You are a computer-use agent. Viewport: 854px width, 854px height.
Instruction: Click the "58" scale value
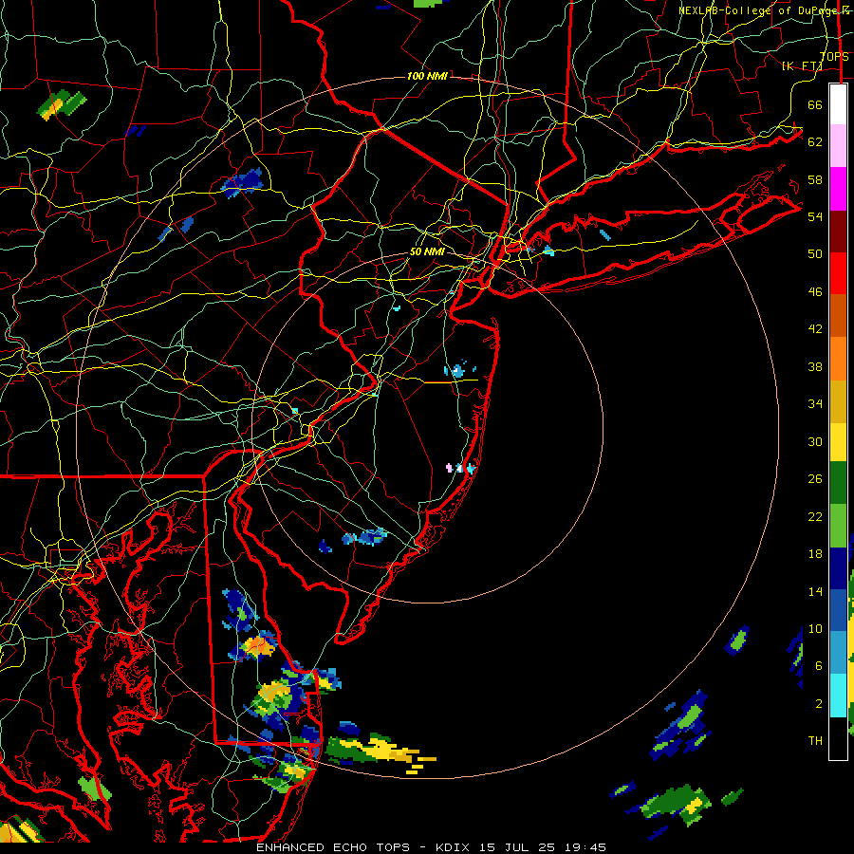[x=815, y=179]
